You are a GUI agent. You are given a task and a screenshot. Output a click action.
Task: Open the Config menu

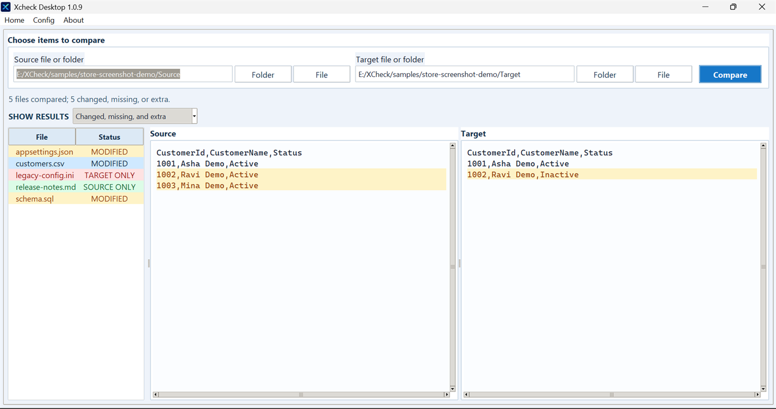(x=44, y=20)
